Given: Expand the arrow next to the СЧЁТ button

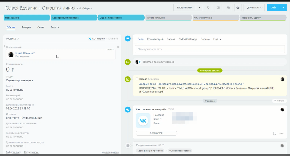Looking at the screenshot, I should 283,8.
